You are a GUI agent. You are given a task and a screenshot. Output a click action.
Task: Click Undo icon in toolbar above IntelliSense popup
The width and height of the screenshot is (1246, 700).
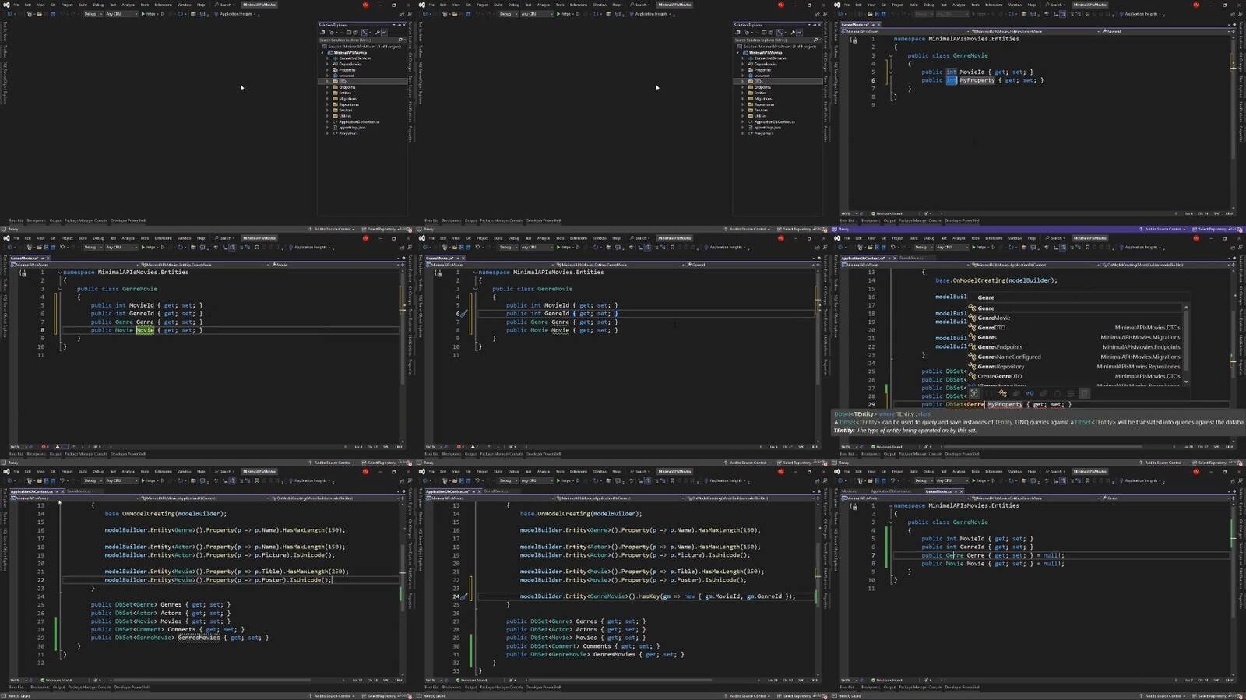coord(892,248)
